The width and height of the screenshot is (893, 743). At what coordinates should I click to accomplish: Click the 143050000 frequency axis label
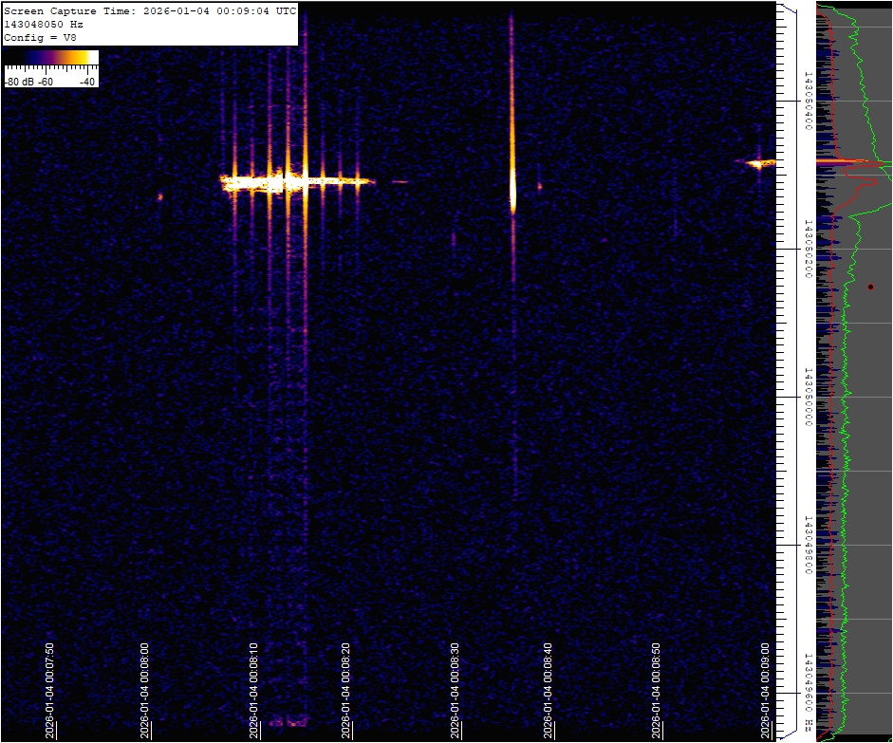click(807, 396)
